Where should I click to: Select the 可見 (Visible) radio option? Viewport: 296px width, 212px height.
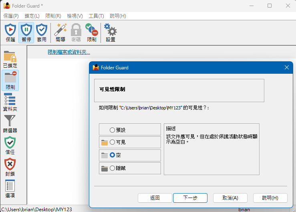pos(113,142)
